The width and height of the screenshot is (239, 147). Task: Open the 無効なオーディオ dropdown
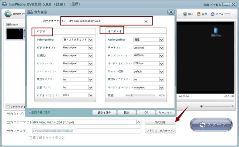[x=162, y=79]
